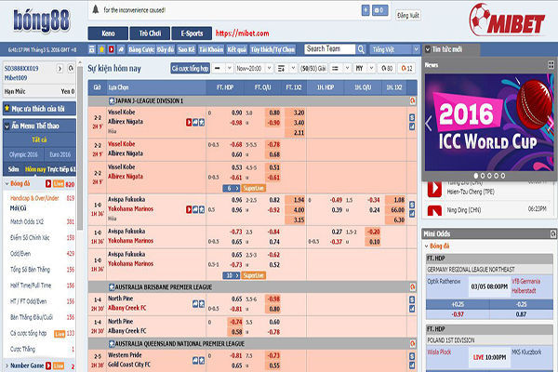Click the Đăng Xuất logout button

click(408, 15)
